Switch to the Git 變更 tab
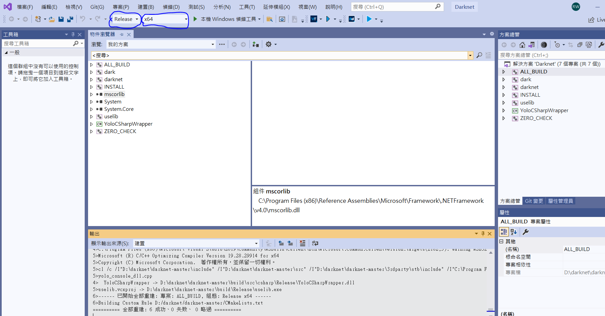This screenshot has height=316, width=605. (534, 201)
